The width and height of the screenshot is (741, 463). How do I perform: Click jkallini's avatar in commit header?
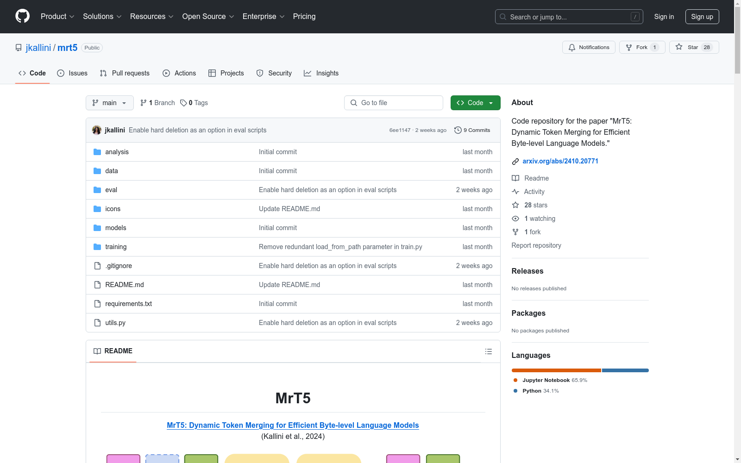[97, 130]
